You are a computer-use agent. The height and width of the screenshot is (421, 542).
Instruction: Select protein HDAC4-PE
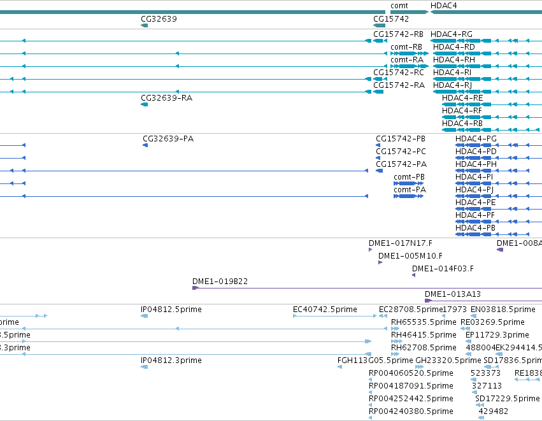[x=475, y=203]
